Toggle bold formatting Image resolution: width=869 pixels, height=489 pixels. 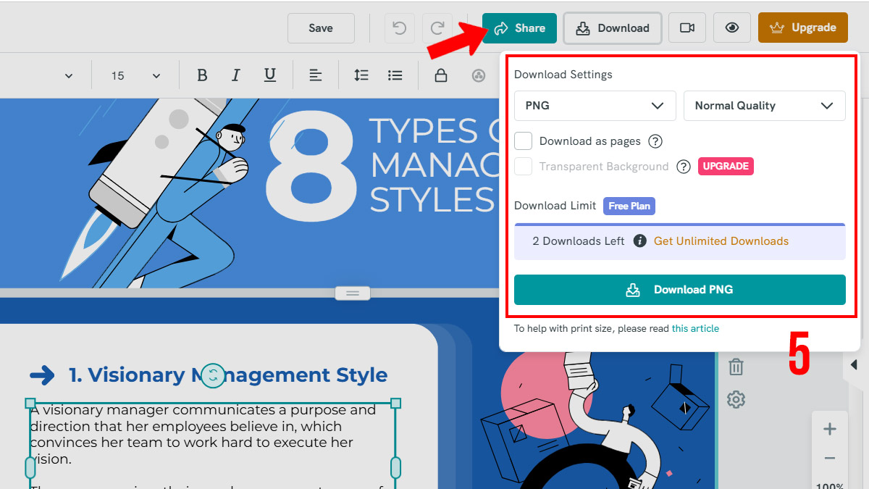coord(202,75)
